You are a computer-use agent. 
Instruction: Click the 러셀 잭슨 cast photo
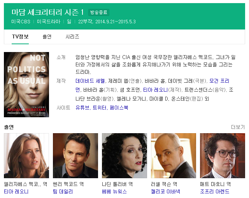pos(174,156)
